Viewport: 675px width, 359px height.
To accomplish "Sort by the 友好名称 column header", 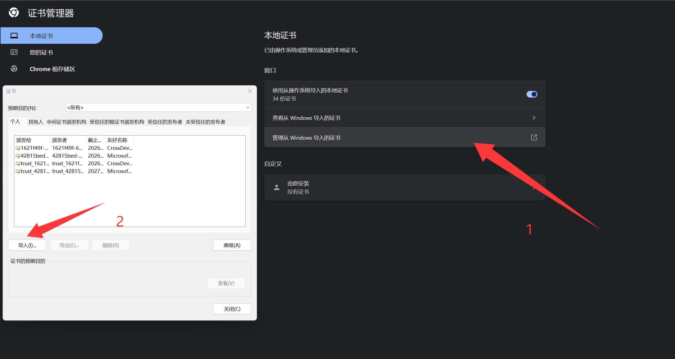I will 120,140.
